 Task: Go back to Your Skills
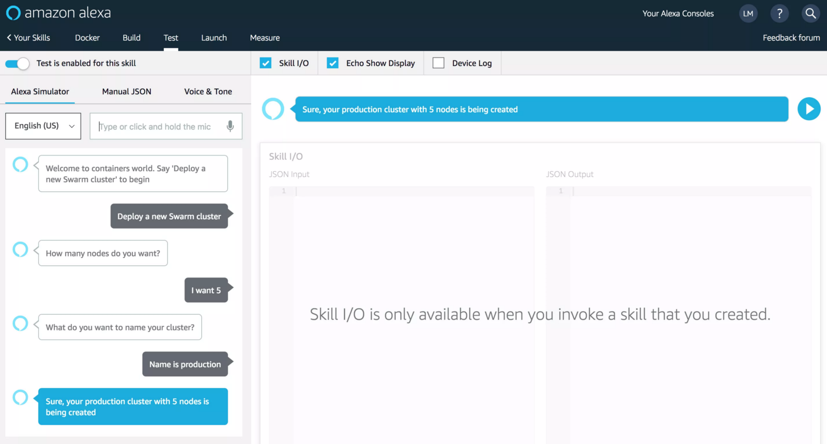tap(28, 38)
